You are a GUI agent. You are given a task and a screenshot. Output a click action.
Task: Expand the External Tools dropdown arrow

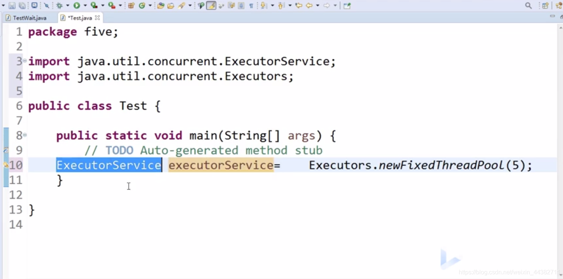tap(120, 6)
